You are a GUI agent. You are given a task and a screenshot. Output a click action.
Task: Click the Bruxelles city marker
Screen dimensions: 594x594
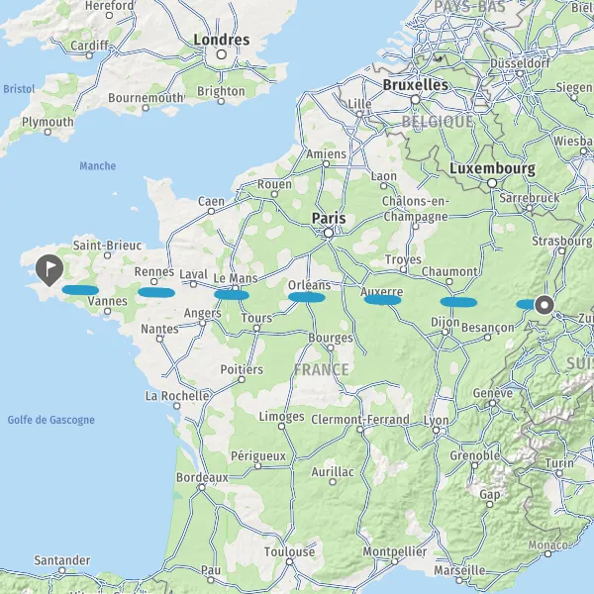click(x=416, y=100)
